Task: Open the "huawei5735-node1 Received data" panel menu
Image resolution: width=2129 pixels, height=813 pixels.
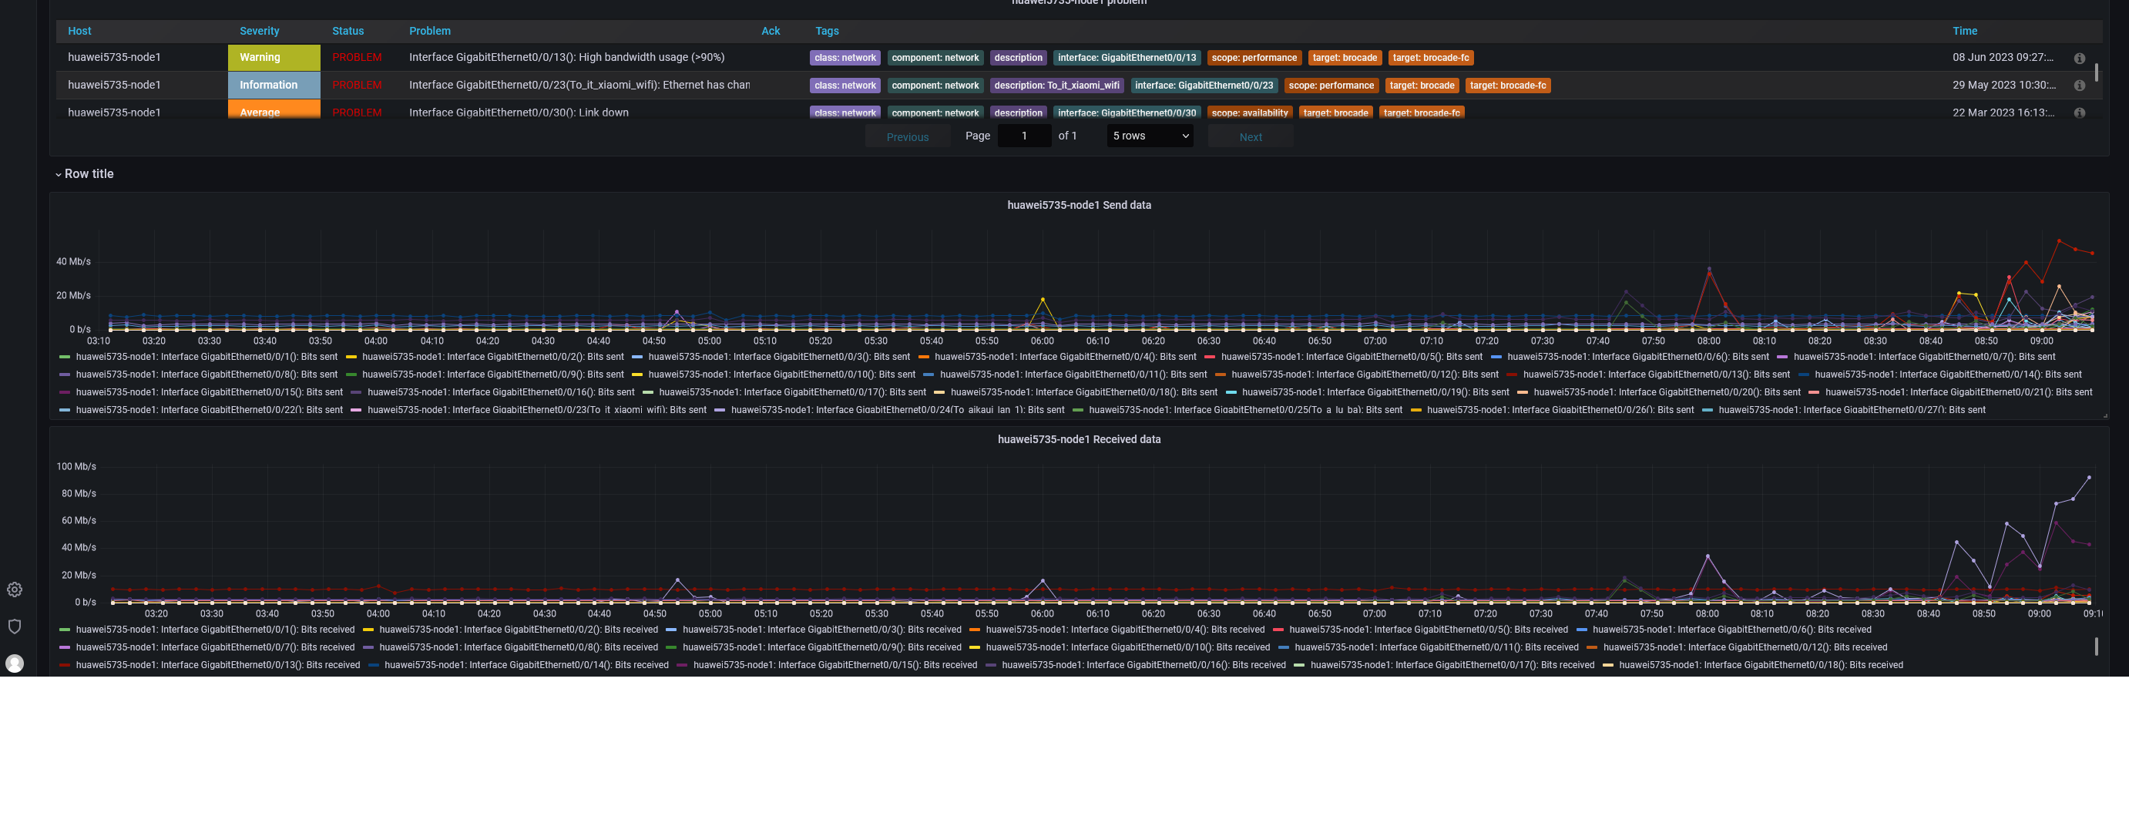Action: click(x=1079, y=439)
